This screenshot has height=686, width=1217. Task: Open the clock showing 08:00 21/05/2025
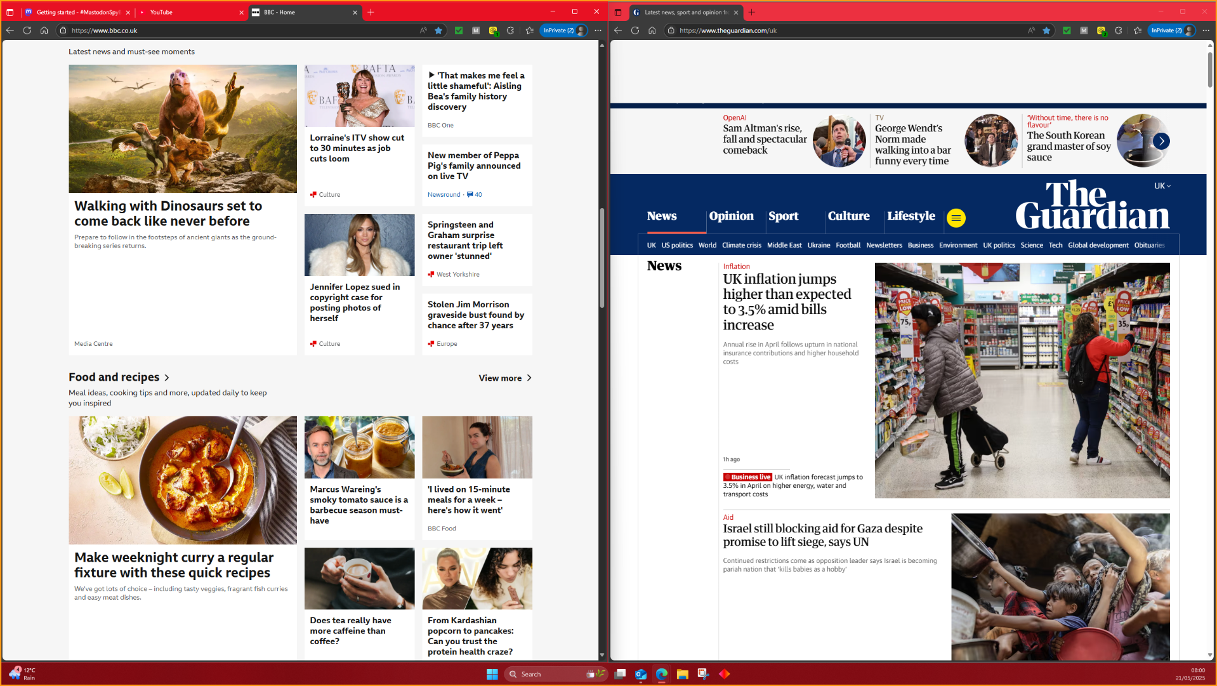[1190, 674]
